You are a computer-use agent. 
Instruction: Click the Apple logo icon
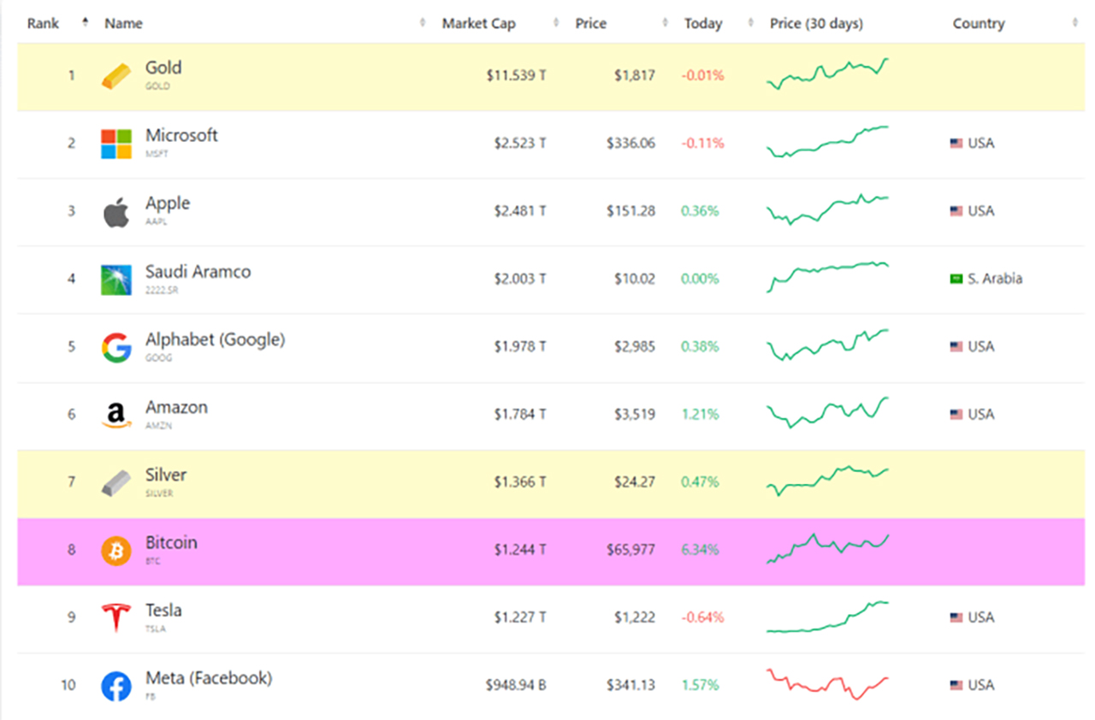click(x=116, y=212)
